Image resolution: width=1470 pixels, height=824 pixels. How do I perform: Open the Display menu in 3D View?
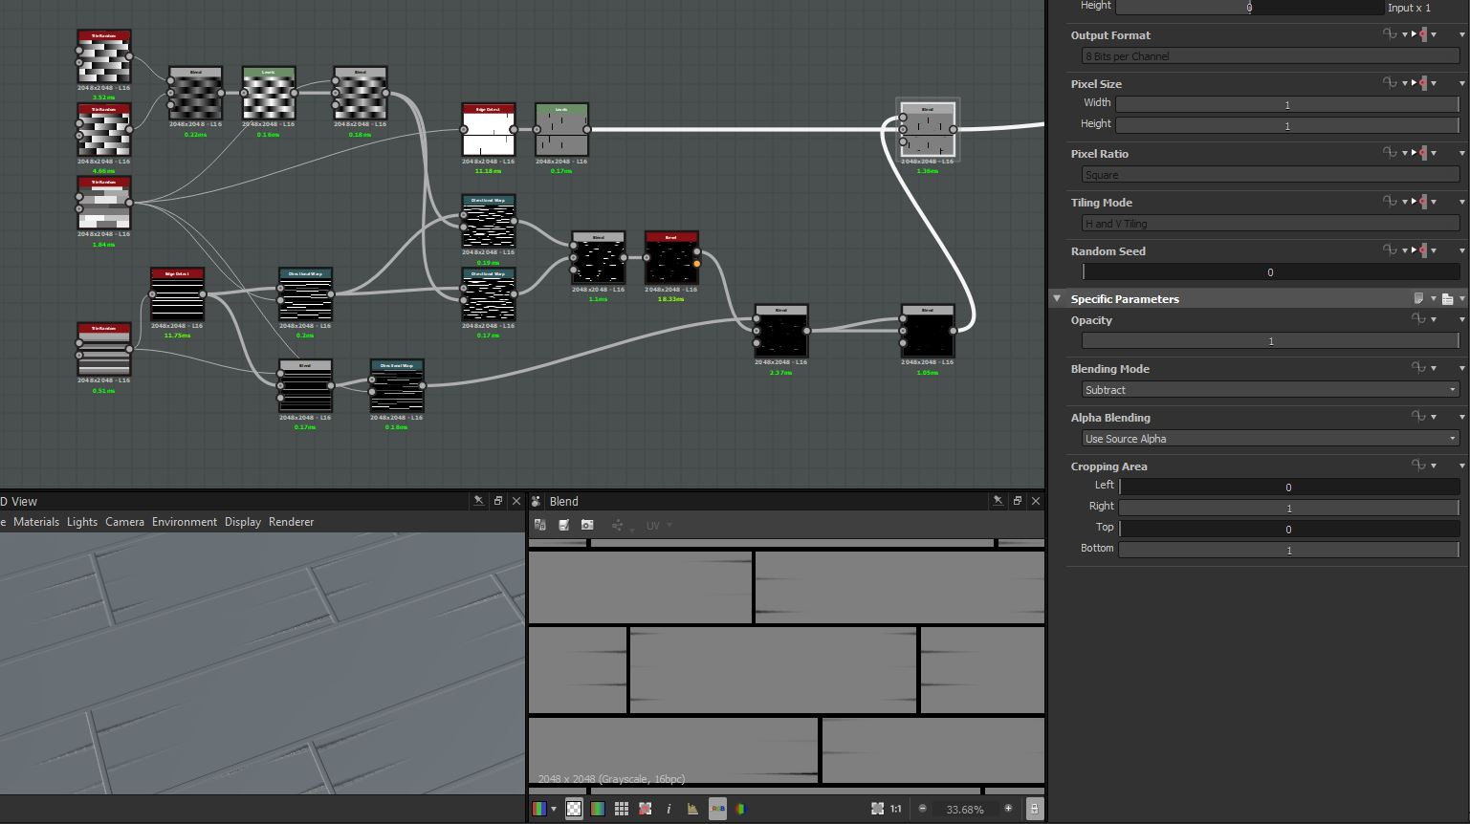tap(243, 522)
